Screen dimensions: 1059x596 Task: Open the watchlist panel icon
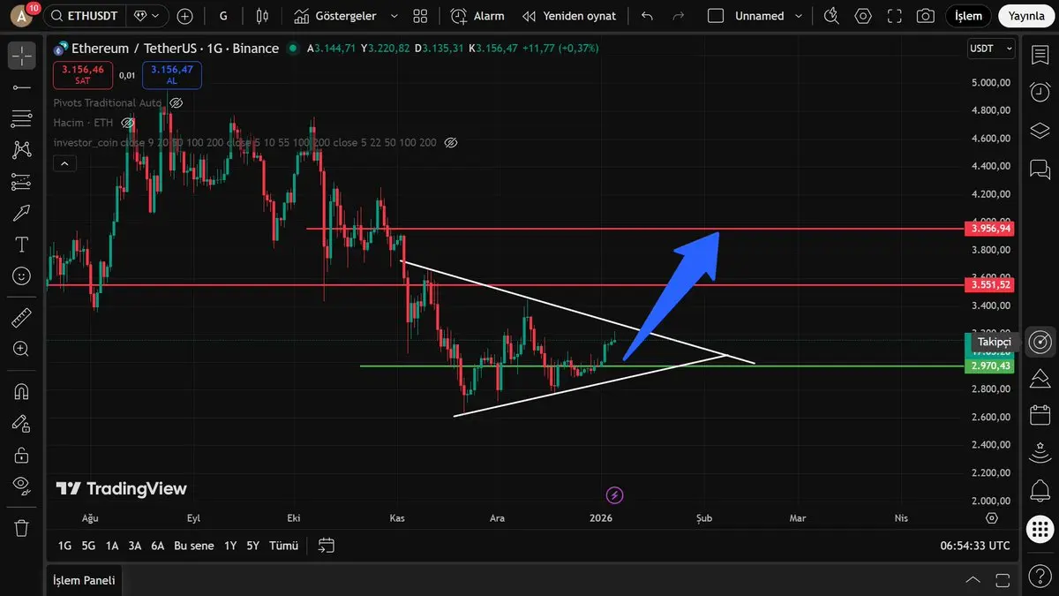click(1040, 55)
